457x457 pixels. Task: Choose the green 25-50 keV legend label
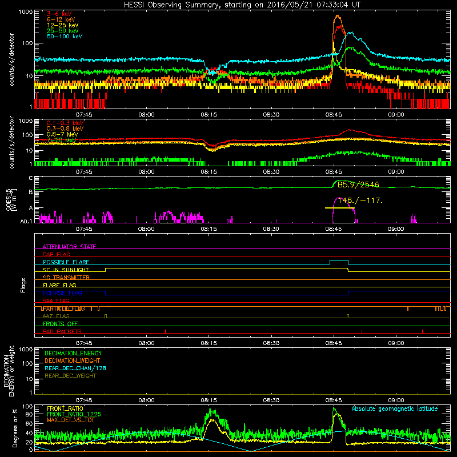click(63, 31)
